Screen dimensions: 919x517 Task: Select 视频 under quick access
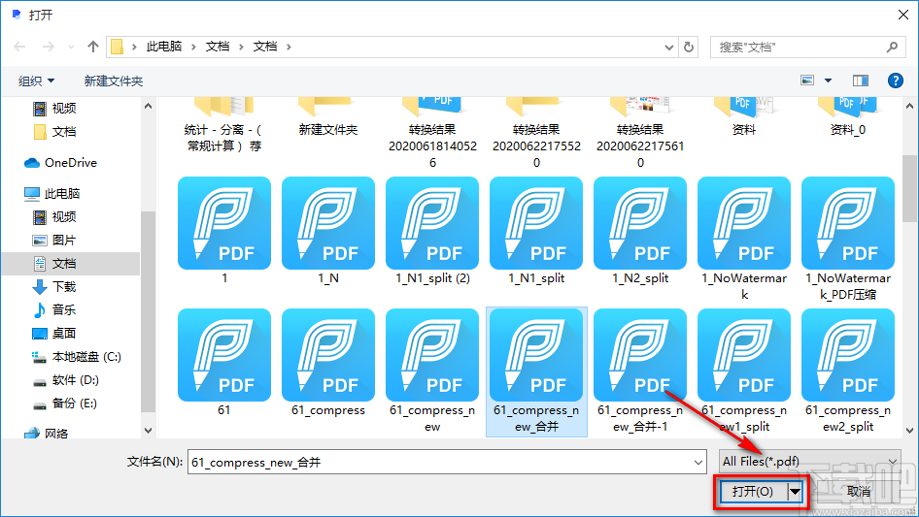click(x=55, y=109)
